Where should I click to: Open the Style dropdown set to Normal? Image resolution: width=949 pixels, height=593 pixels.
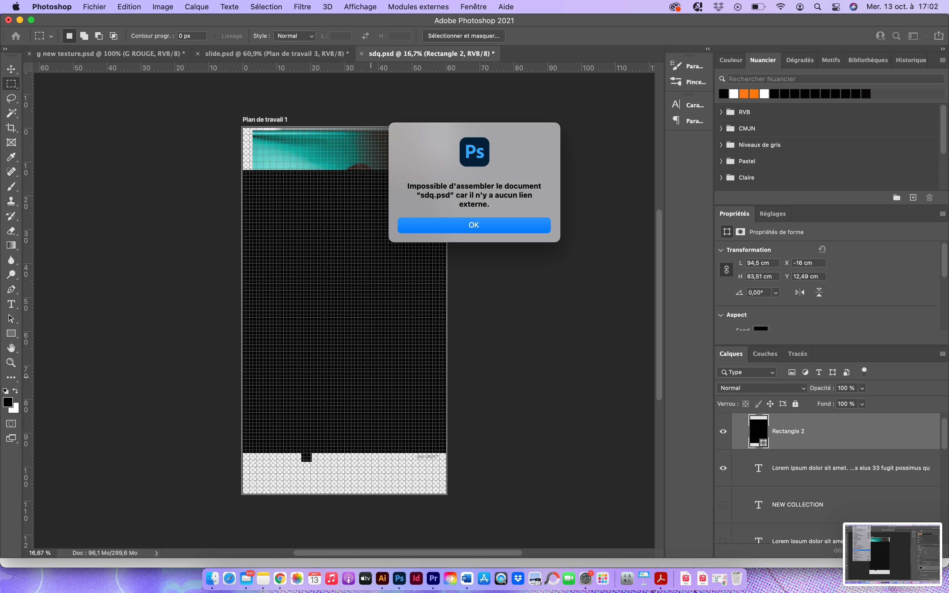(x=295, y=36)
